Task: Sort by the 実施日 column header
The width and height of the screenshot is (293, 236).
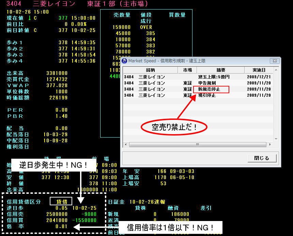Action: (259, 70)
